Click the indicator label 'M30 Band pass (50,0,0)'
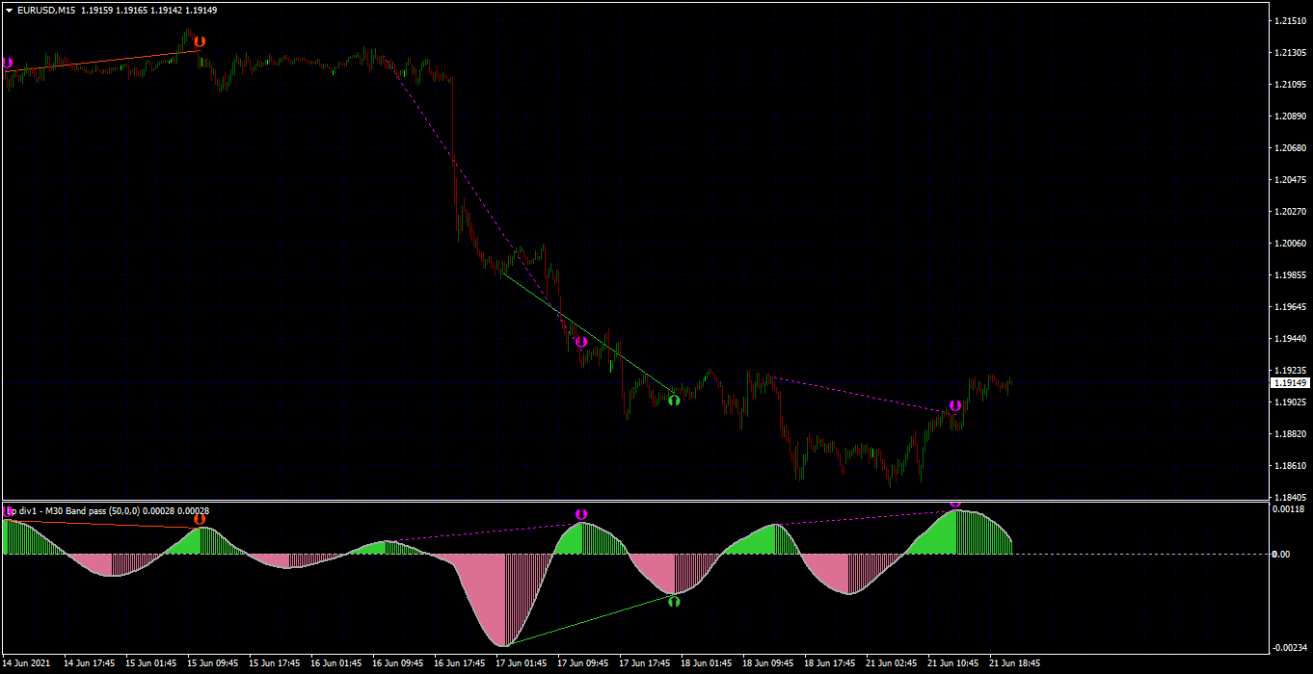 94,511
